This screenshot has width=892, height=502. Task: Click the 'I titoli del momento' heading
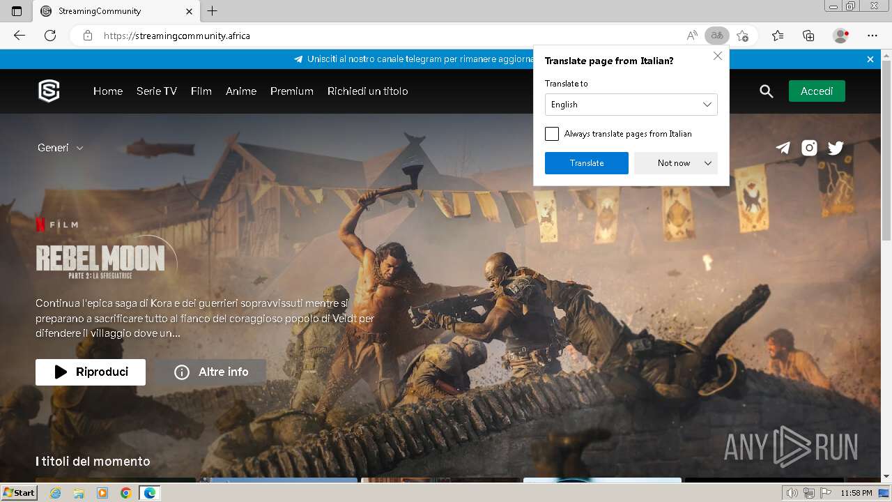point(93,462)
